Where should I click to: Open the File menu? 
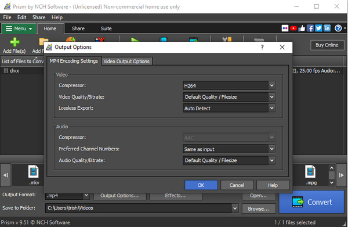7,17
